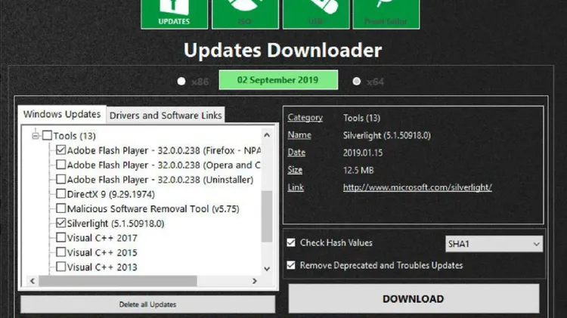Open the Preset Editor tile

tap(386, 14)
